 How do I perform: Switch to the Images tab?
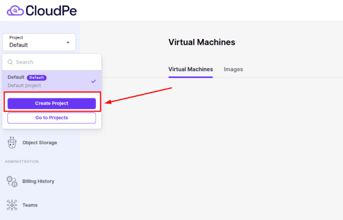(233, 69)
